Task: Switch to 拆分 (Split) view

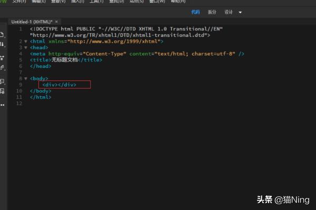Action: (x=212, y=12)
